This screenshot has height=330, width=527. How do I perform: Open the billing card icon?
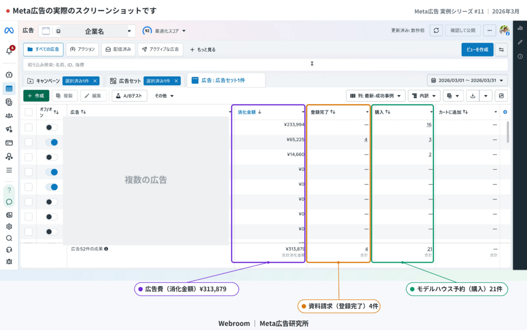pyautogui.click(x=9, y=143)
